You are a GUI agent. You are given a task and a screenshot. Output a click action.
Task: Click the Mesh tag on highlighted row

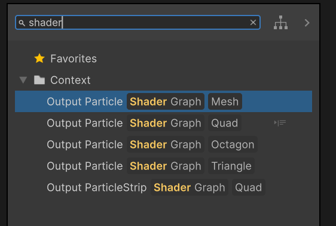pyautogui.click(x=225, y=101)
